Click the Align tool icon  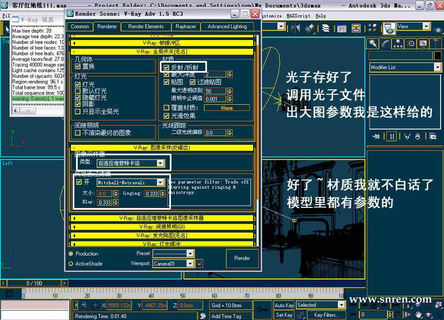(x=310, y=28)
